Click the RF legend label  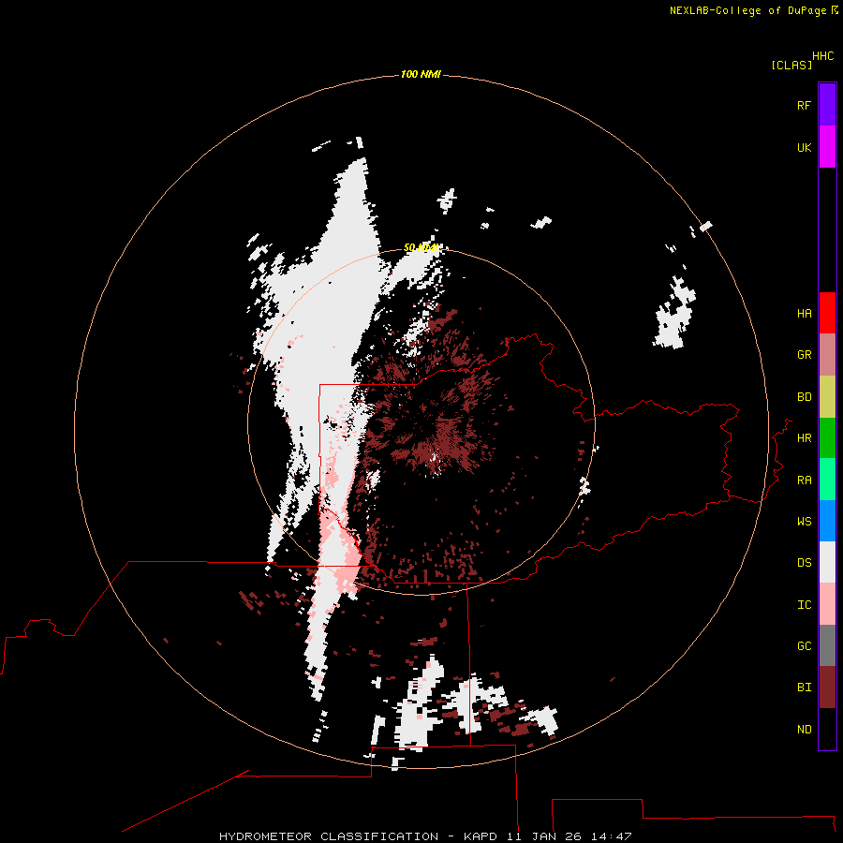[804, 105]
